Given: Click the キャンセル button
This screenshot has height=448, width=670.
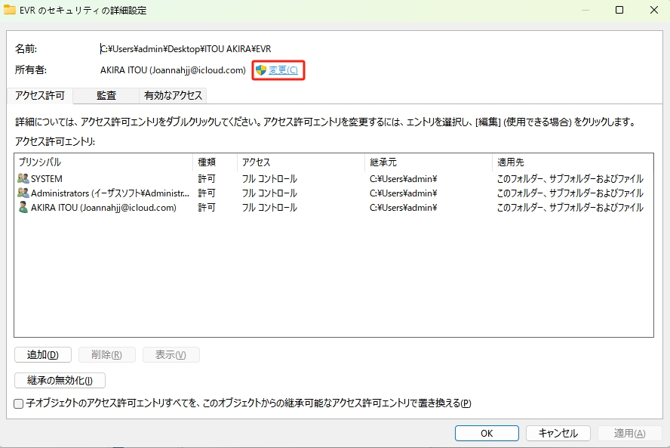Looking at the screenshot, I should click(x=558, y=434).
